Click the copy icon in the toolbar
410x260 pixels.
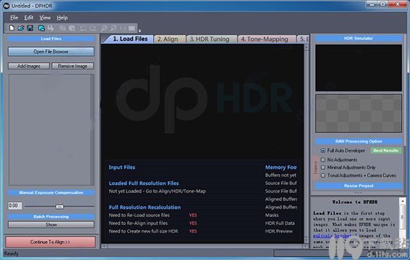[63, 28]
